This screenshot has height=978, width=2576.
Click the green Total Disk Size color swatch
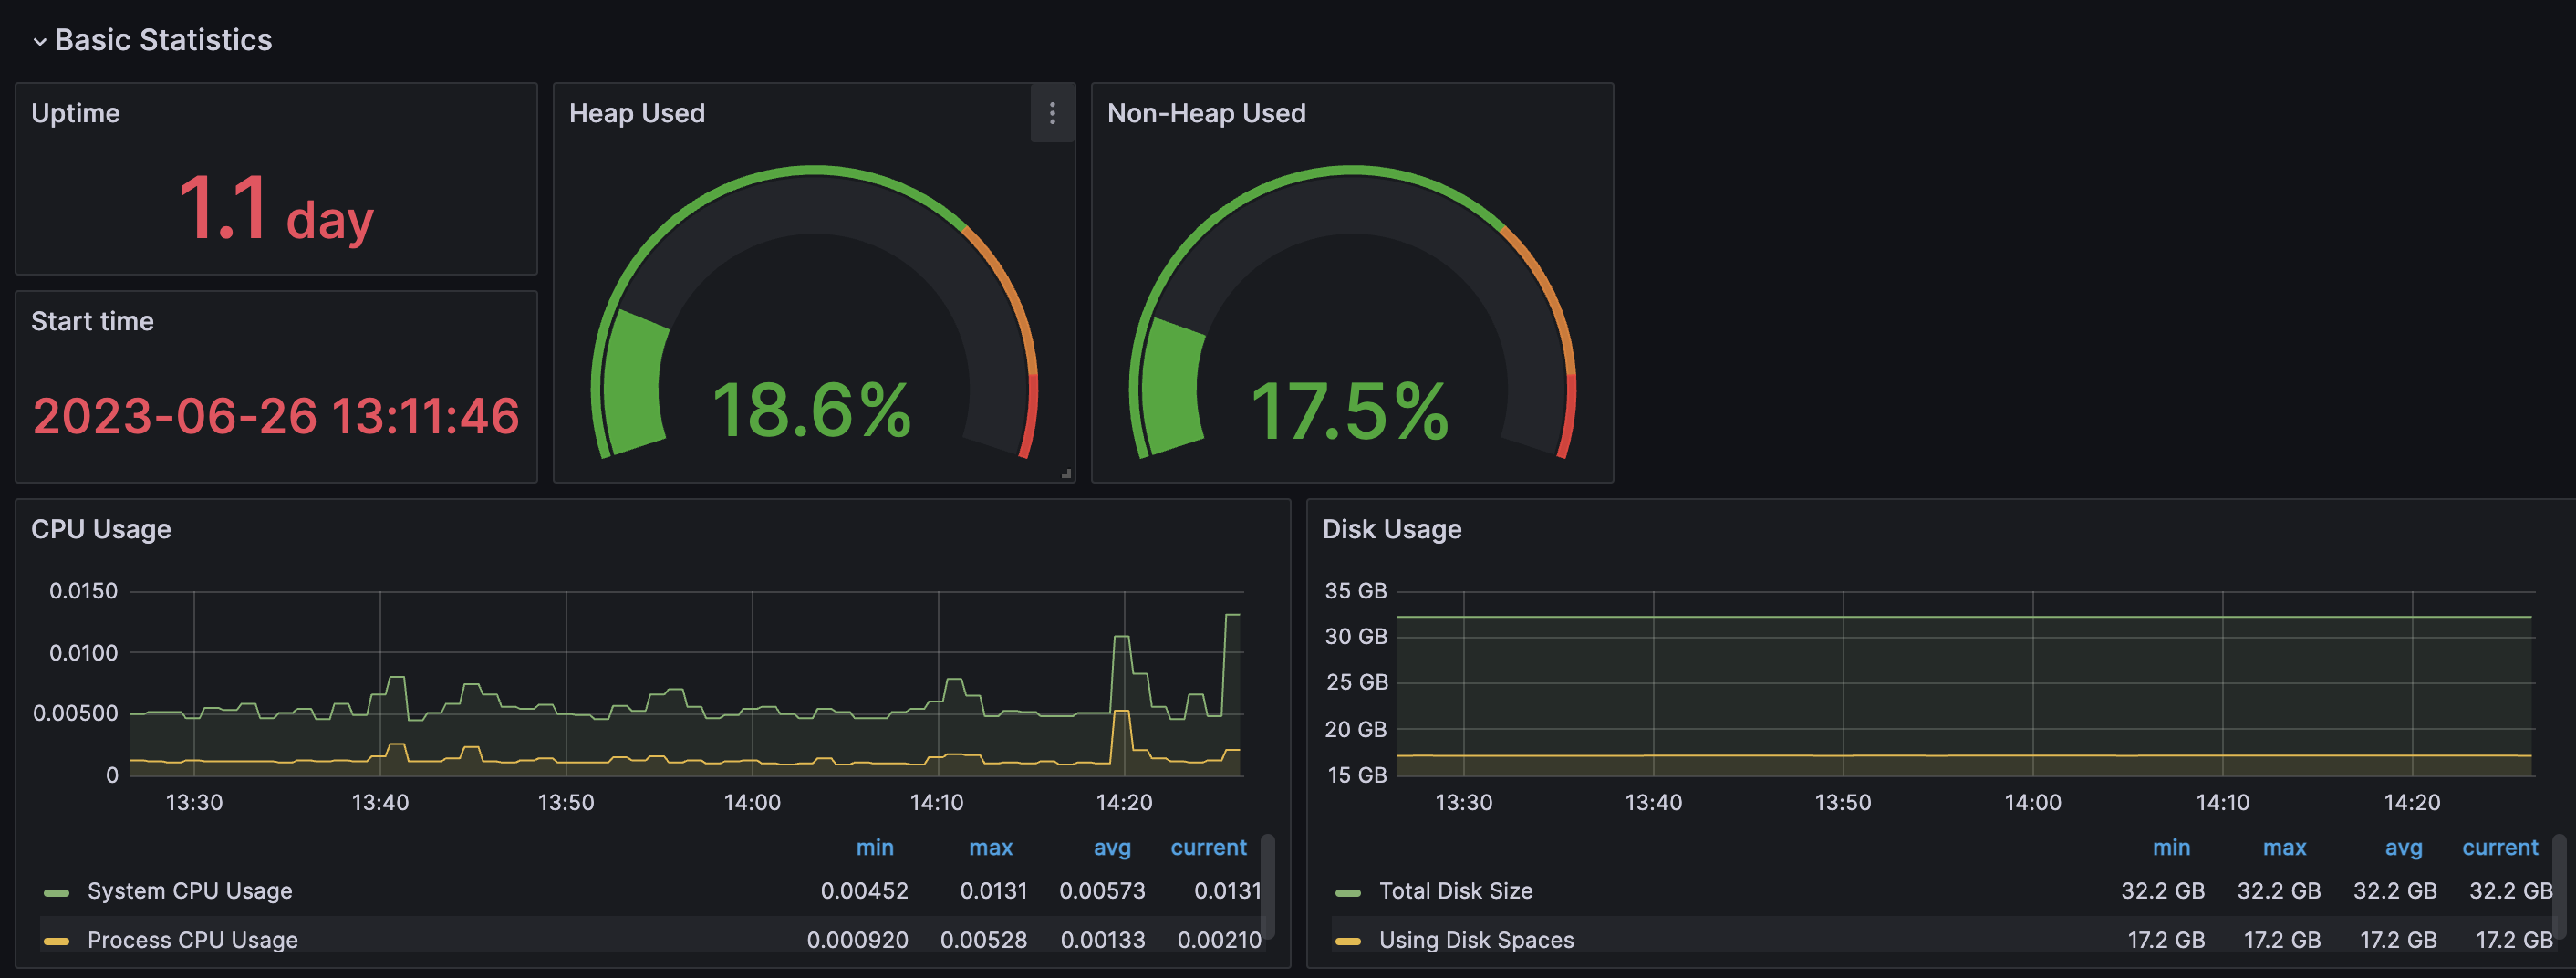[x=1348, y=892]
